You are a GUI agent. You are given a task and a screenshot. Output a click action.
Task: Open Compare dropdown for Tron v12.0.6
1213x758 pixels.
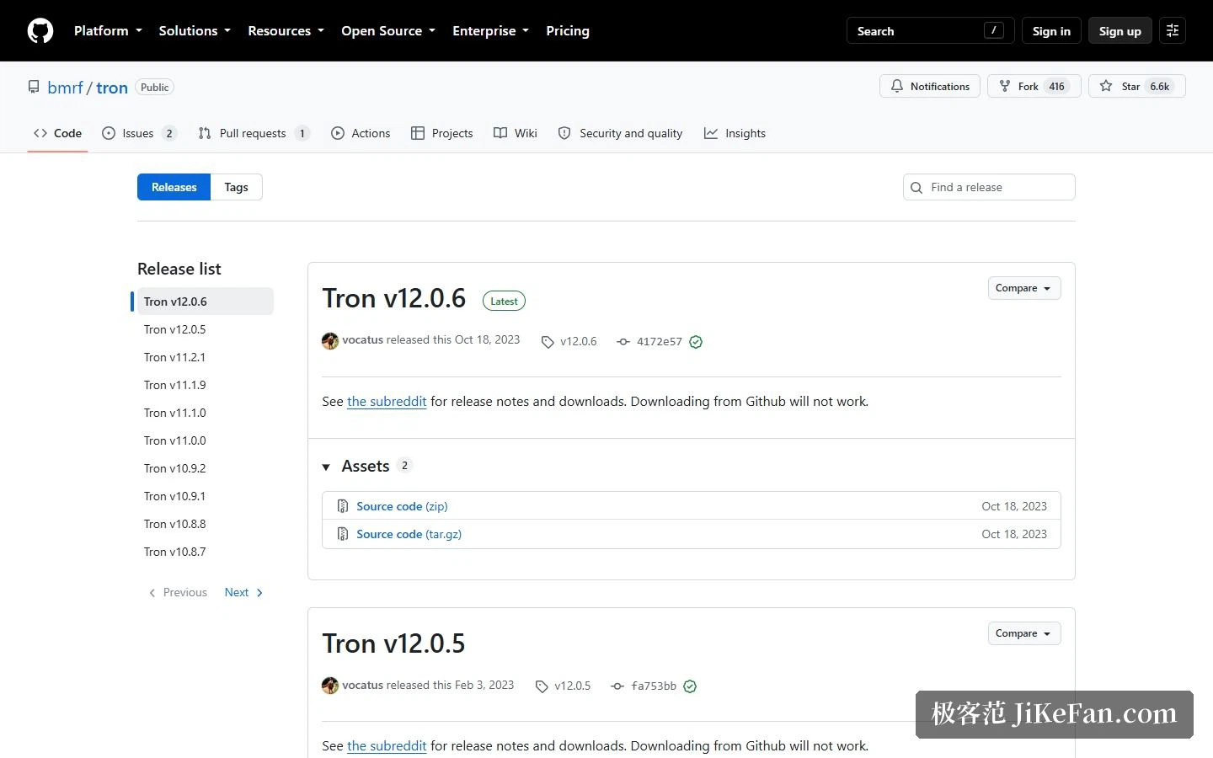click(1023, 288)
